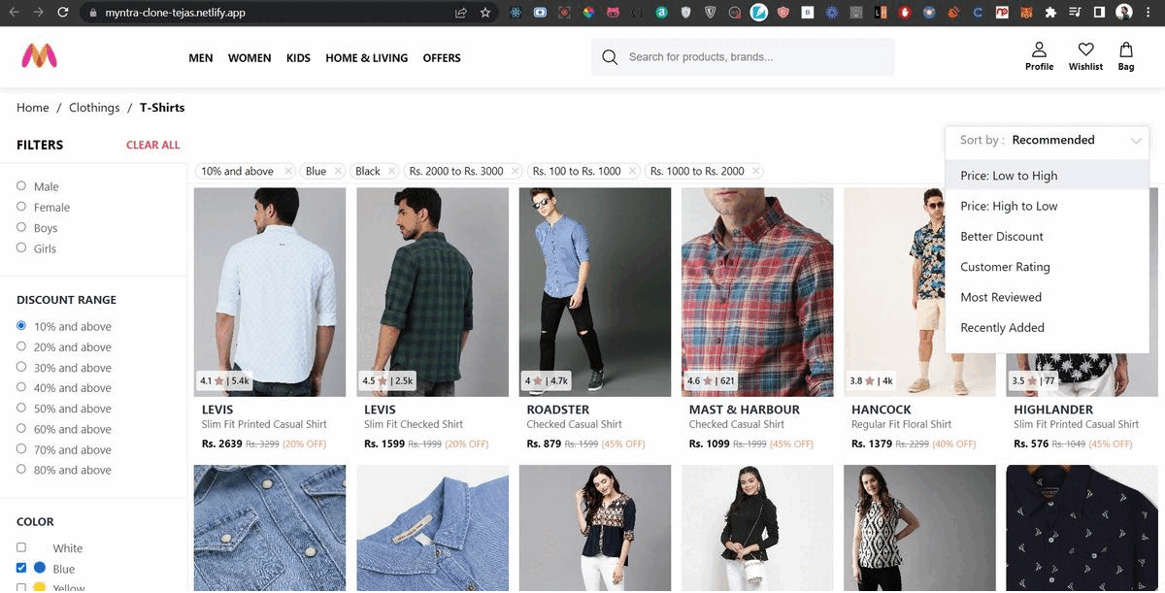Sort by Better Discount
This screenshot has width=1165, height=593.
click(x=1047, y=236)
